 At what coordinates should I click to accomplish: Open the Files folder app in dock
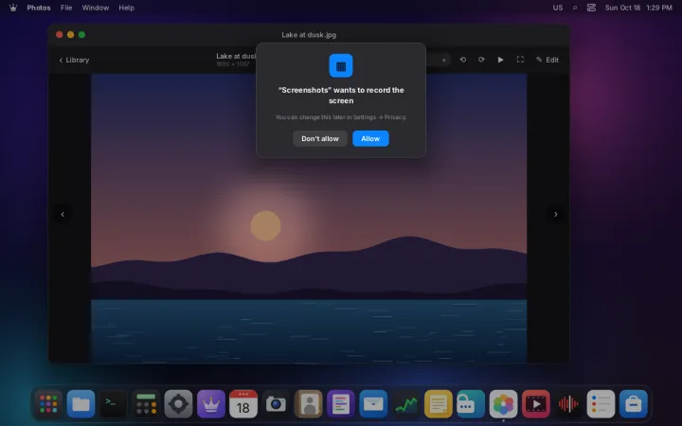click(x=81, y=404)
